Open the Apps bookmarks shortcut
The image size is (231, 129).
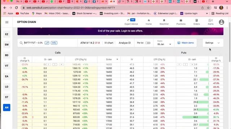pyautogui.click(x=8, y=13)
